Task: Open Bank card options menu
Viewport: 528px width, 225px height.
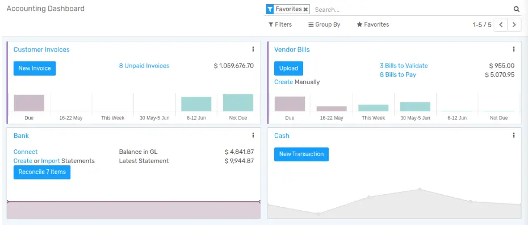Action: point(253,135)
